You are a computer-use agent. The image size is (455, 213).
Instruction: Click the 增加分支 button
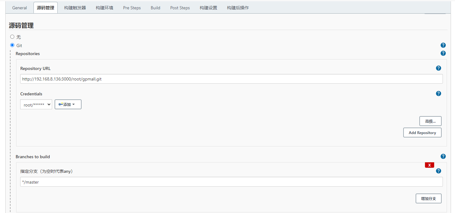point(428,198)
